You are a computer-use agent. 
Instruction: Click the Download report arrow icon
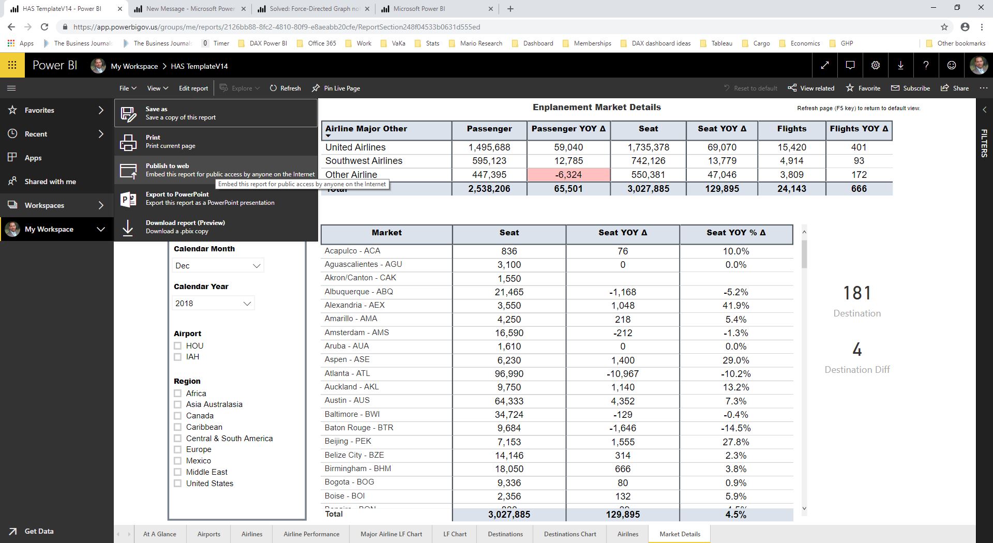point(128,227)
